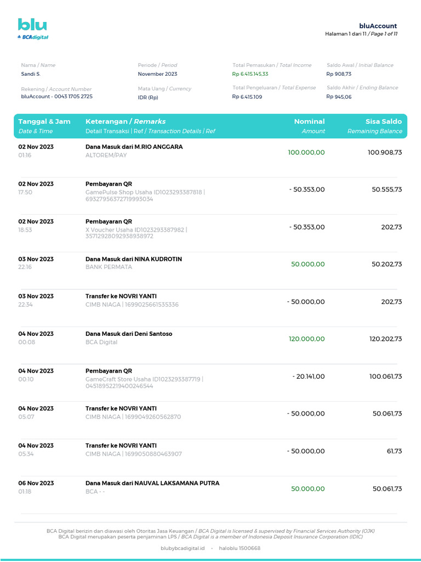Select CIMB NIAGA reference 1699050880463907
Screen dimensions: 421x562
(x=134, y=454)
